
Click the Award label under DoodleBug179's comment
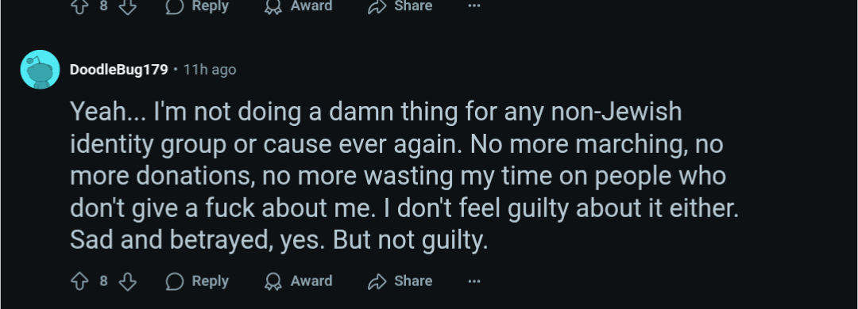tap(311, 280)
